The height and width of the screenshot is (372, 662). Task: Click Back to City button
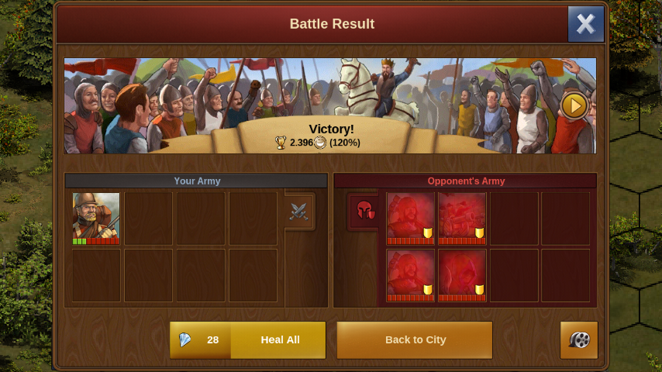click(x=415, y=340)
